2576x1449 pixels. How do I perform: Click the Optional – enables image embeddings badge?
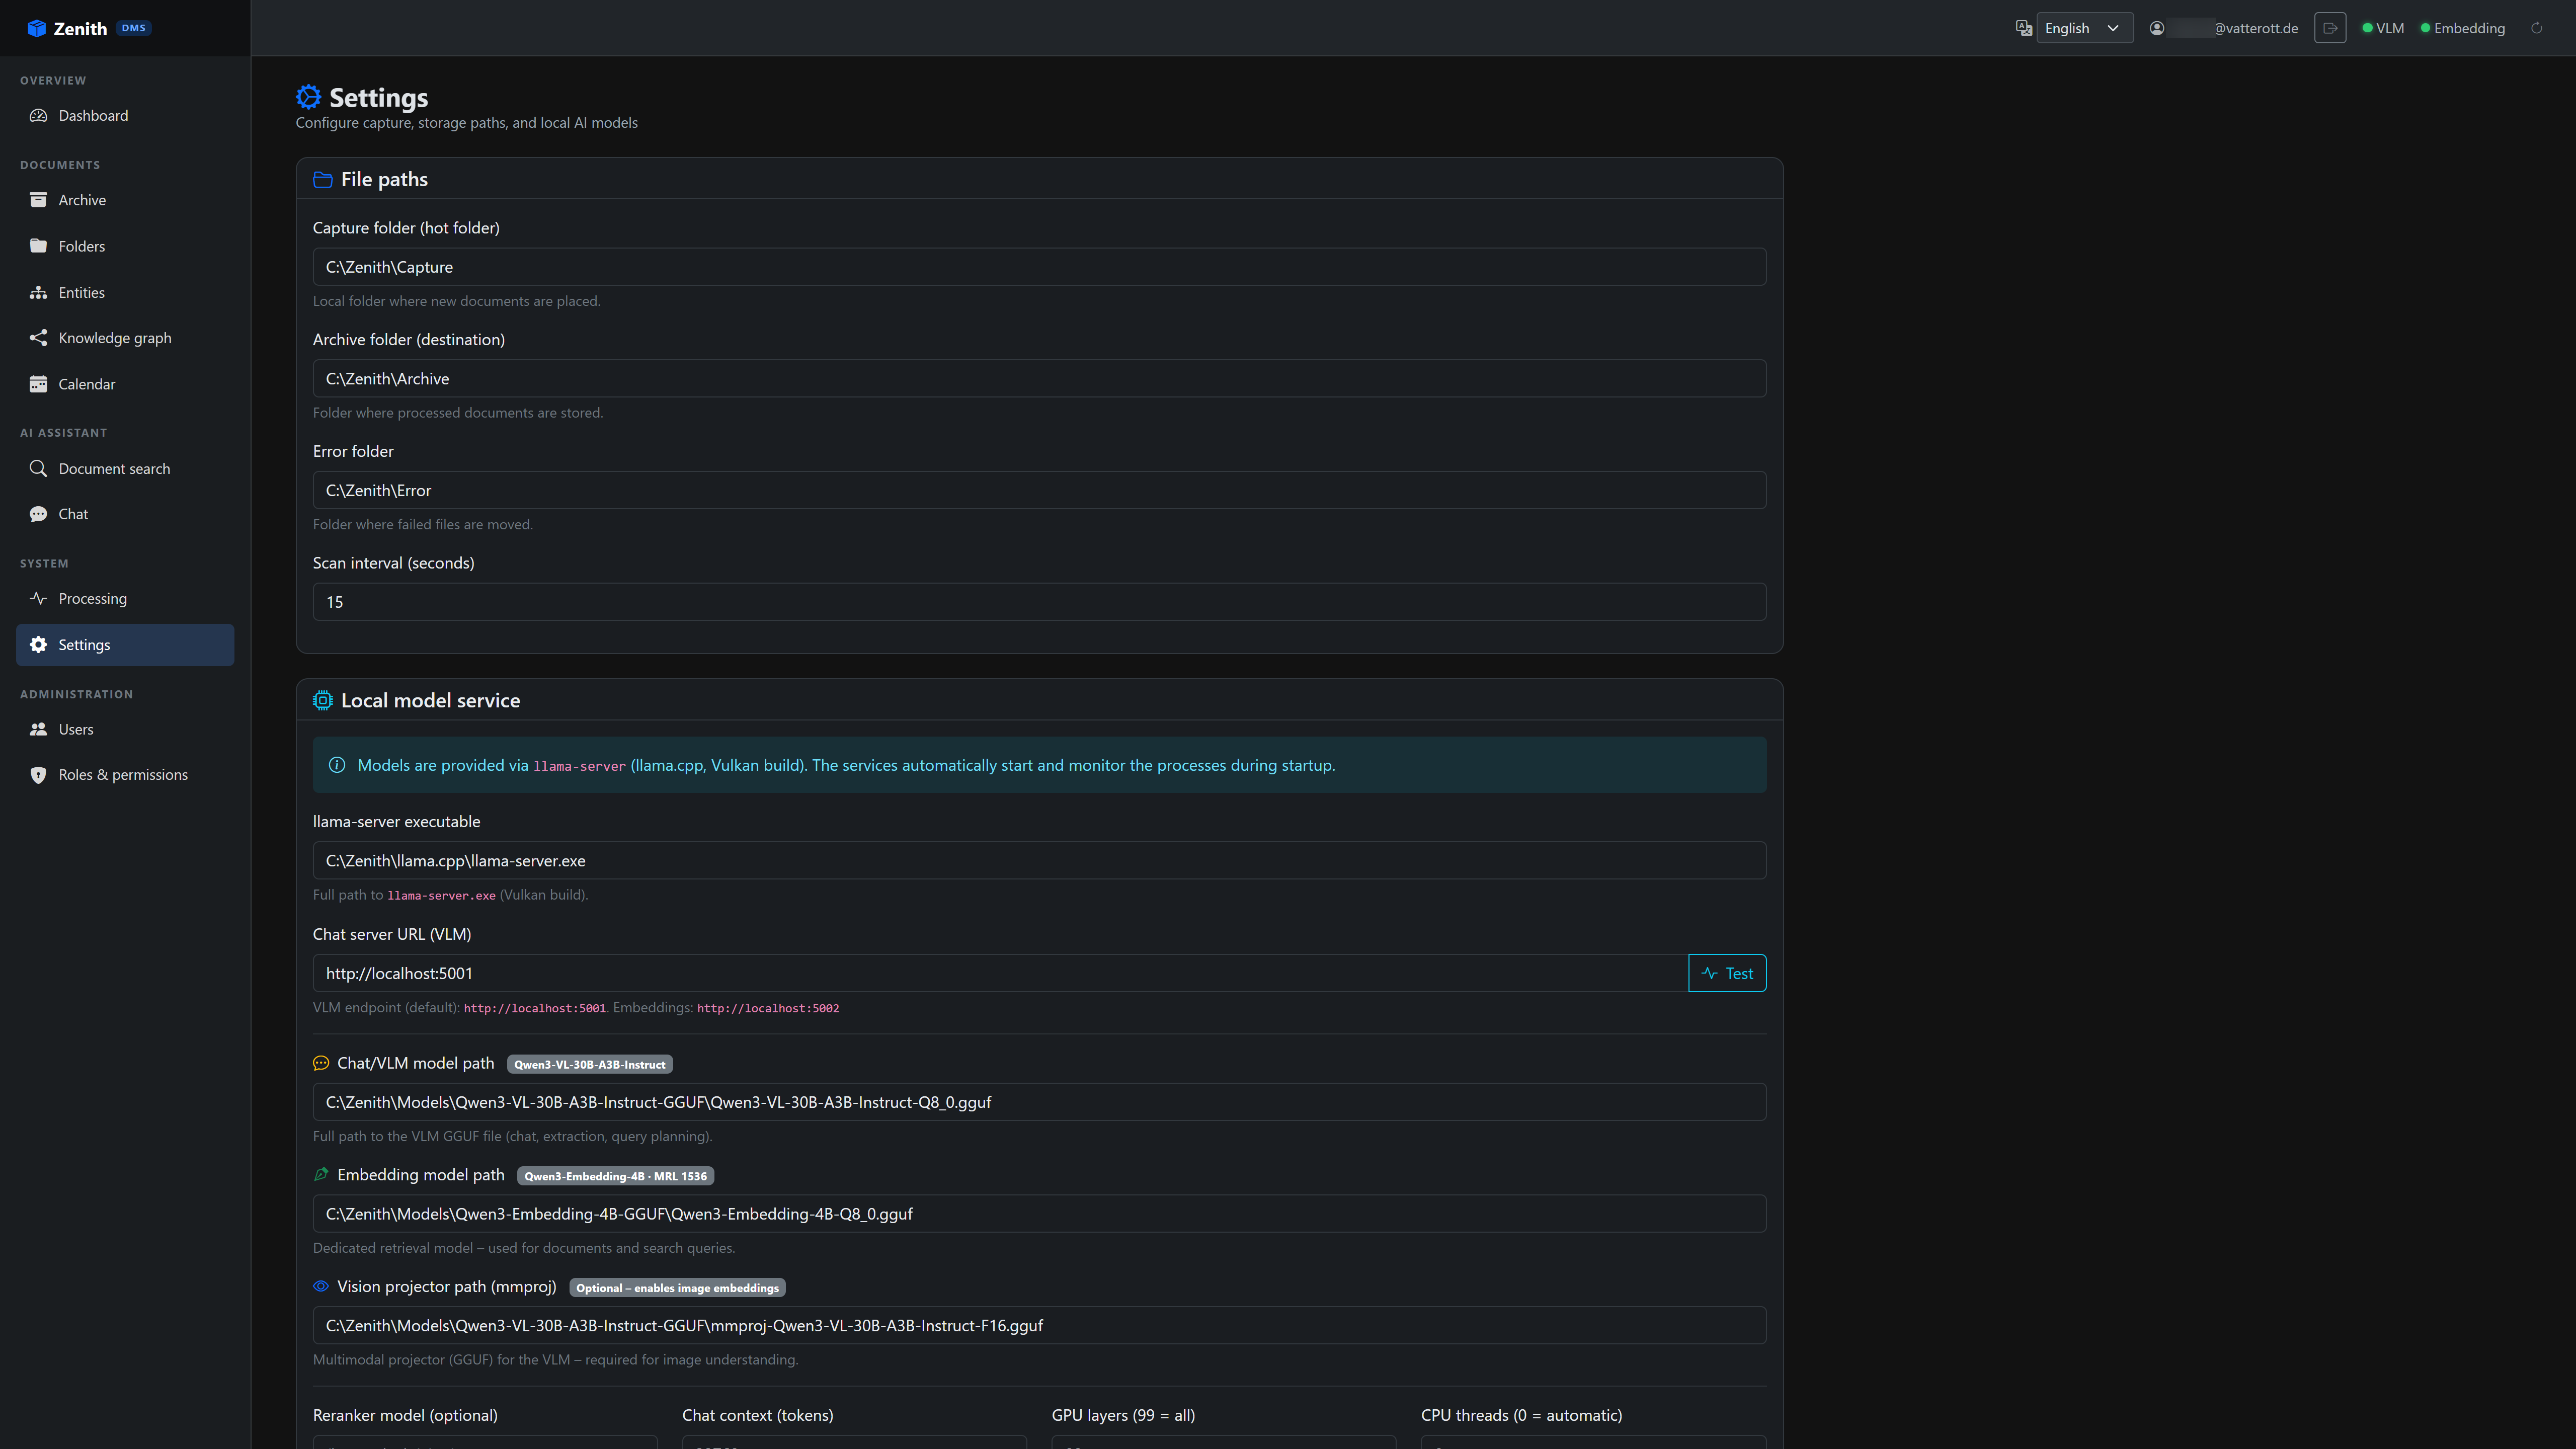677,1288
